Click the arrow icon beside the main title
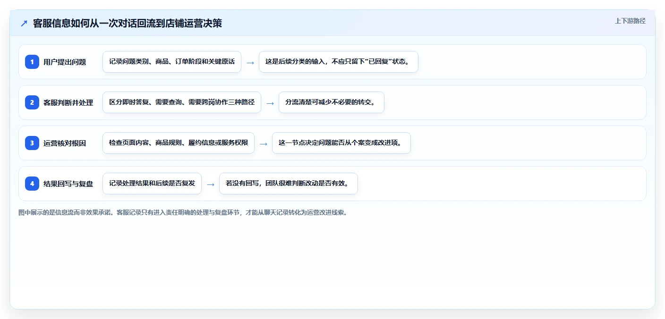The height and width of the screenshot is (319, 665). (24, 24)
